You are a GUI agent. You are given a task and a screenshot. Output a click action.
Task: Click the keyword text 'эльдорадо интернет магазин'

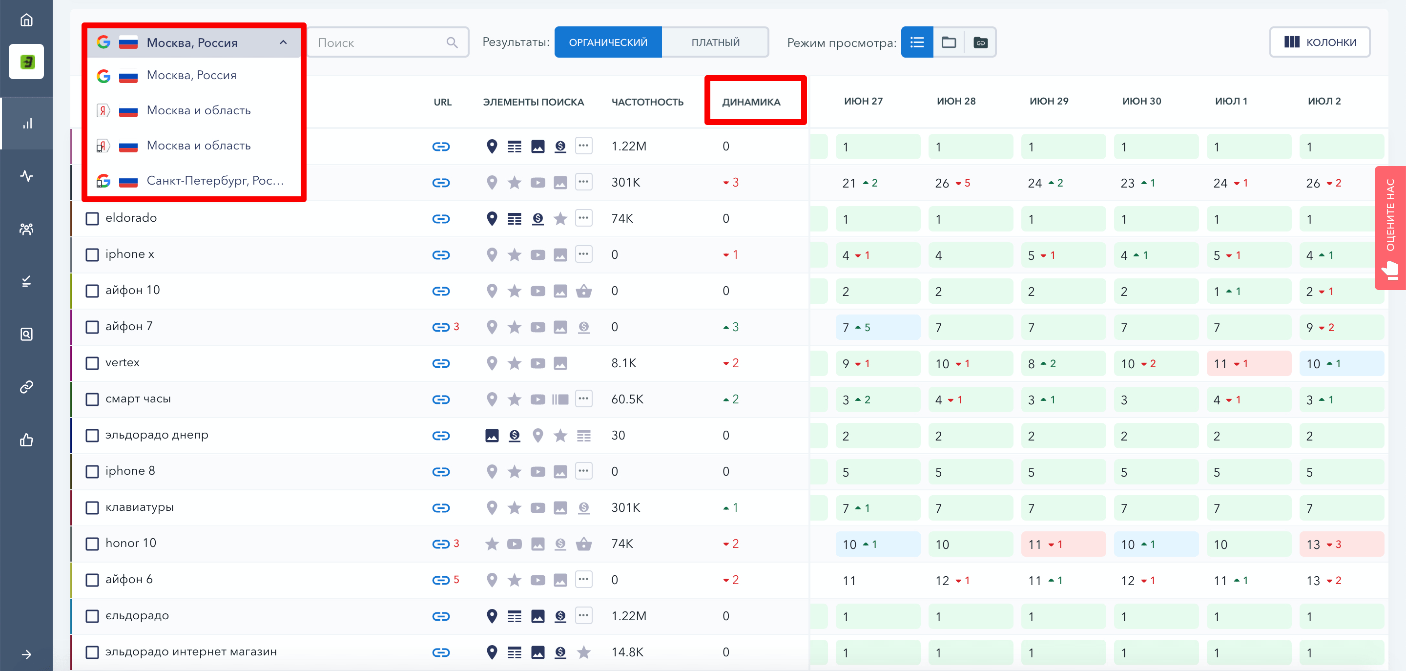[191, 651]
